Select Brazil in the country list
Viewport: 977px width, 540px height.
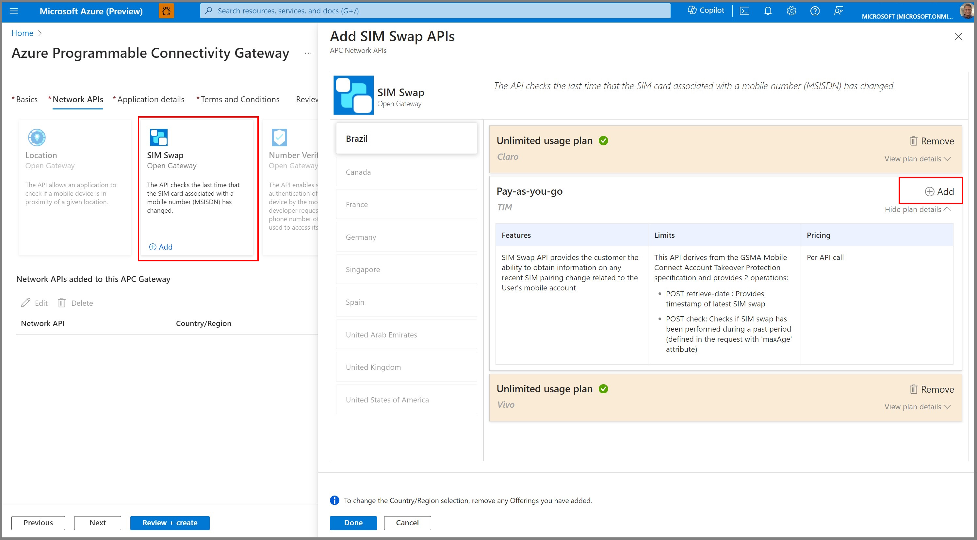click(406, 139)
